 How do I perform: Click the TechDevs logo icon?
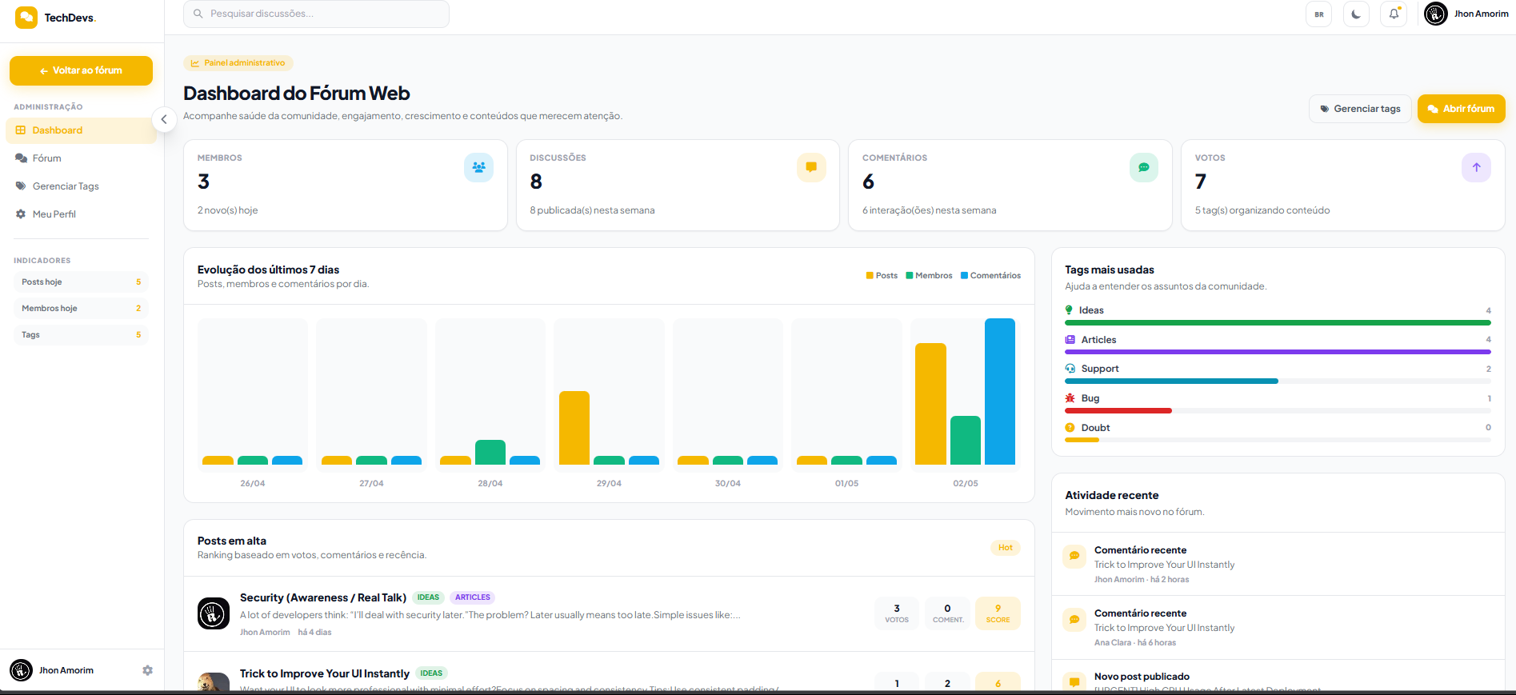pos(26,18)
